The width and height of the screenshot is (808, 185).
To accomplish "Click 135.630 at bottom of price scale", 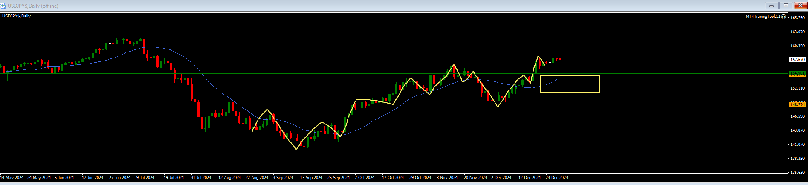I will point(797,173).
